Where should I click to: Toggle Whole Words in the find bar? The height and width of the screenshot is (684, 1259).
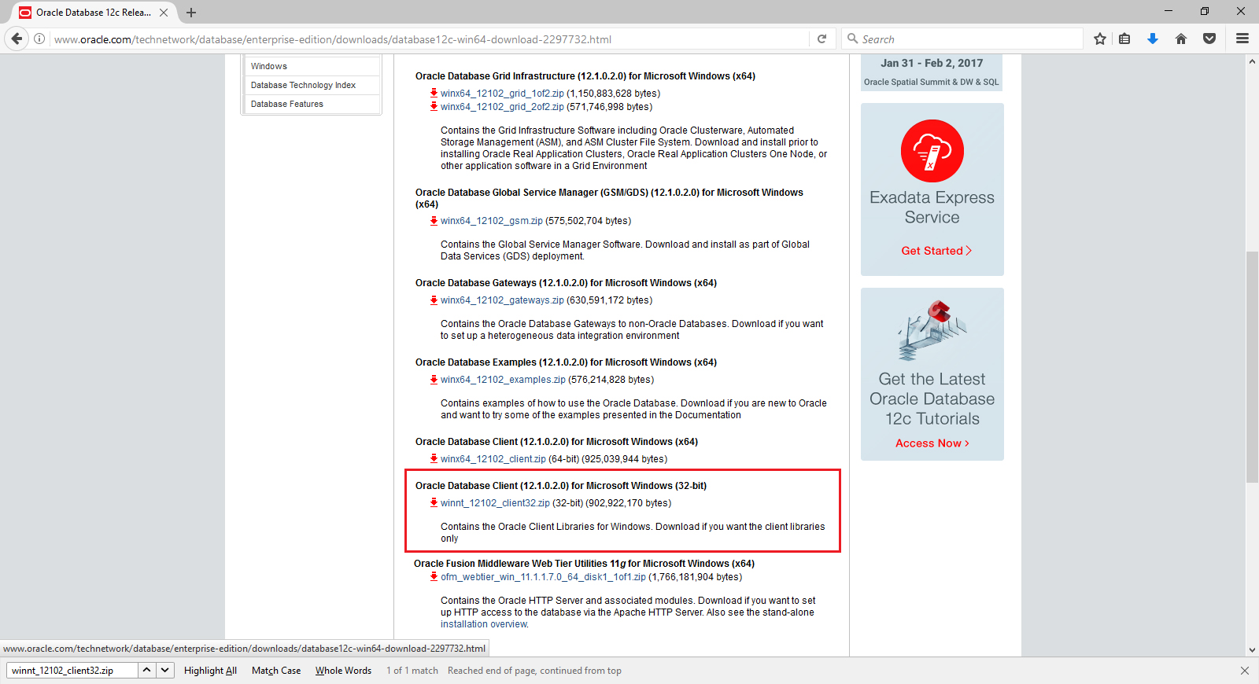point(343,671)
